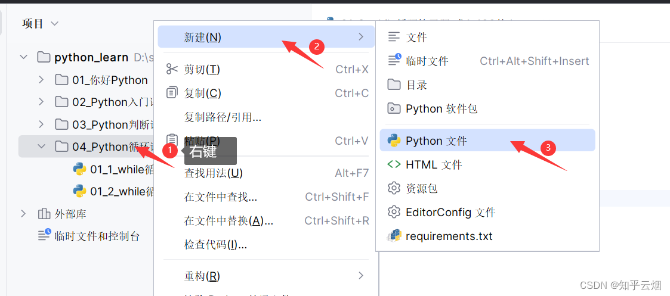This screenshot has width=670, height=296.
Task: Click the folder icon of 04_Python循环
Action: [x=61, y=147]
